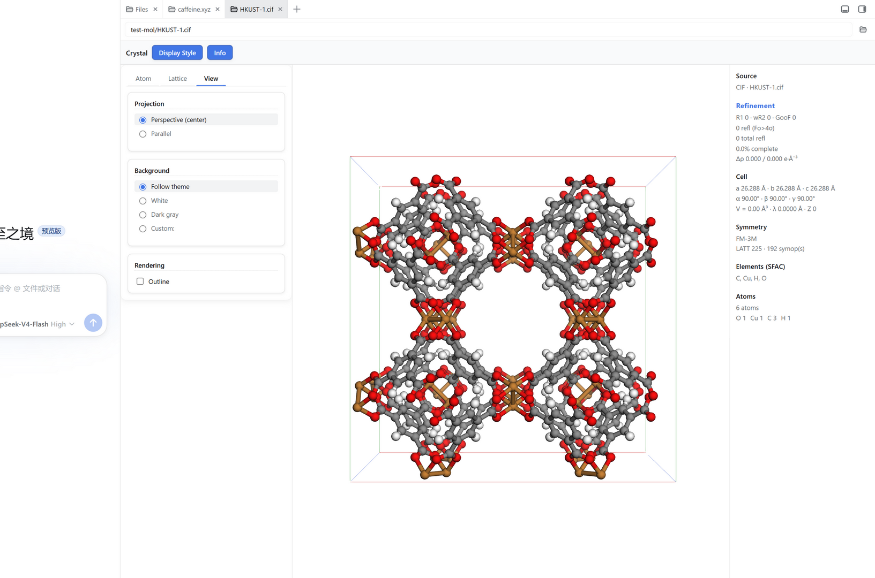This screenshot has height=578, width=875.
Task: Click the test-mol/HKUST-1.cif path field
Action: pos(488,30)
